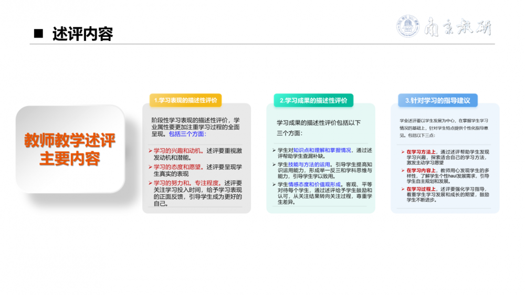This screenshot has height=295, width=525.
Task: Click the blue 知识点和理解和掌握情况 text
Action: (x=322, y=150)
